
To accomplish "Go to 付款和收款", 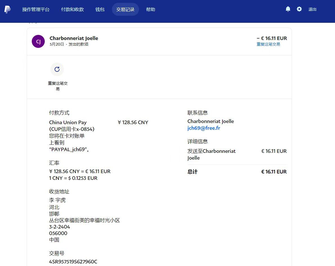I will pos(72,9).
